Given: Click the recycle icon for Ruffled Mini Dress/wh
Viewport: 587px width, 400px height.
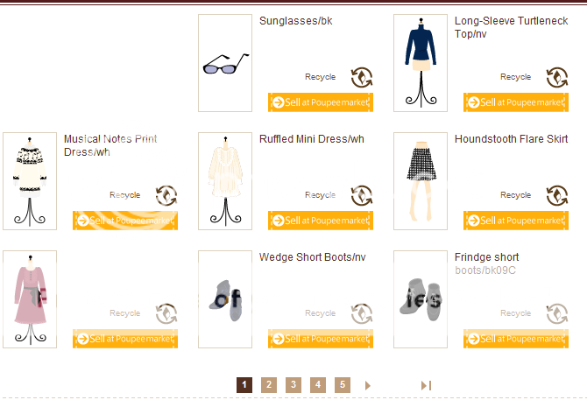Looking at the screenshot, I should [x=362, y=195].
